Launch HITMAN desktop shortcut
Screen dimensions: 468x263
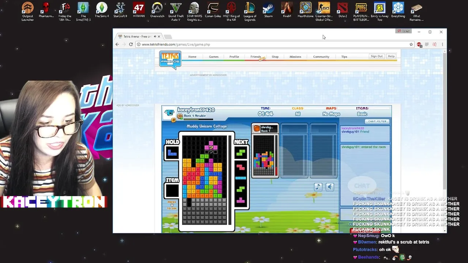[x=139, y=10]
